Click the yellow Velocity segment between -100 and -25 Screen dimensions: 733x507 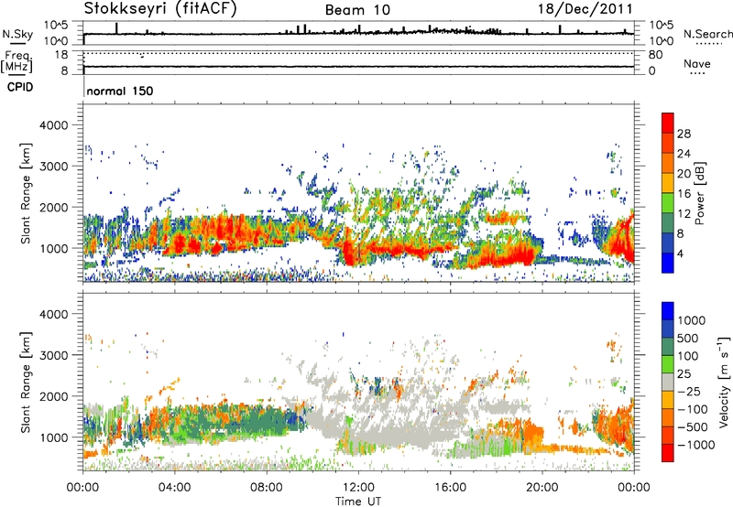click(x=668, y=400)
